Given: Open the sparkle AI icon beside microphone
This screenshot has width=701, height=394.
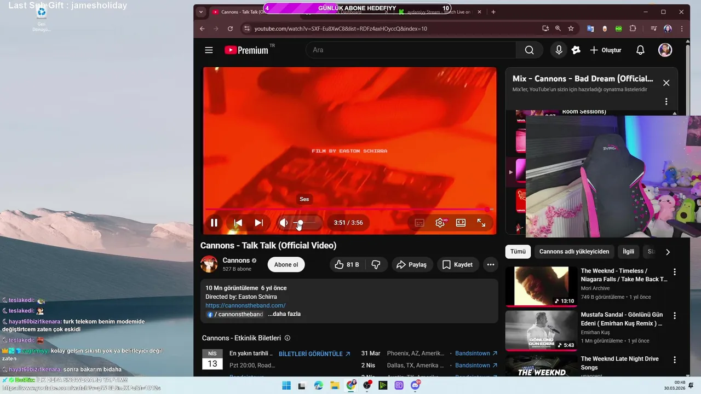Looking at the screenshot, I should click(576, 50).
